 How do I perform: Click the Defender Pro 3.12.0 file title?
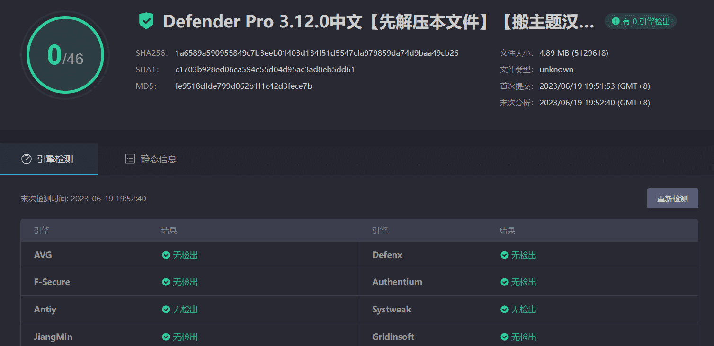coord(379,22)
